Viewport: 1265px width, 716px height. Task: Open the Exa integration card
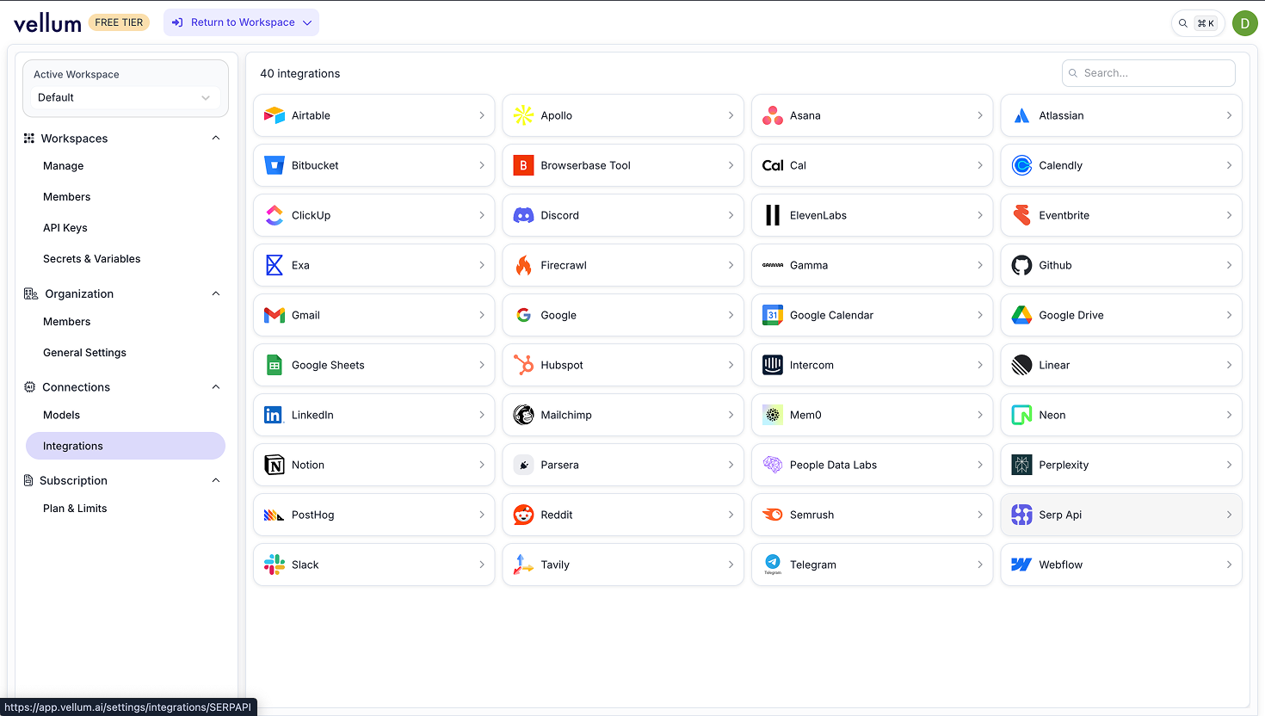(373, 265)
